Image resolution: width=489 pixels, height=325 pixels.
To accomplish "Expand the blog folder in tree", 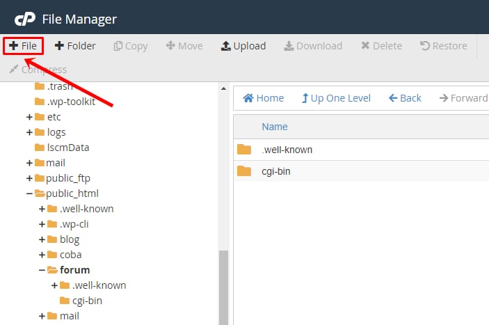I will (x=42, y=239).
